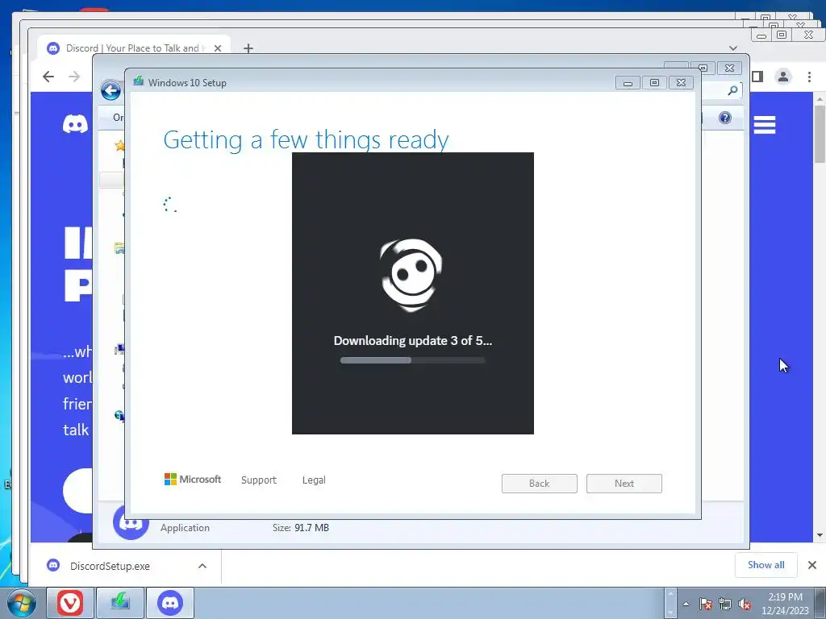Open the browser tab search chevron
Viewport: 826px width, 619px height.
732,48
